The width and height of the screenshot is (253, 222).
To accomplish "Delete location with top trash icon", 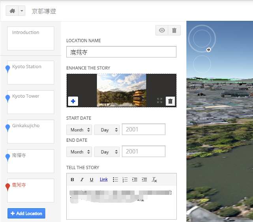I will pos(174,31).
